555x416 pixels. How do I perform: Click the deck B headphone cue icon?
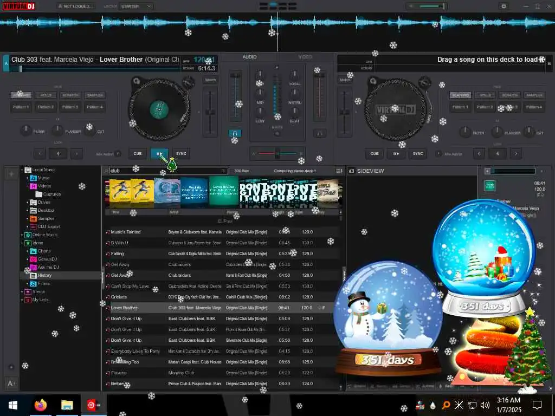(x=320, y=133)
